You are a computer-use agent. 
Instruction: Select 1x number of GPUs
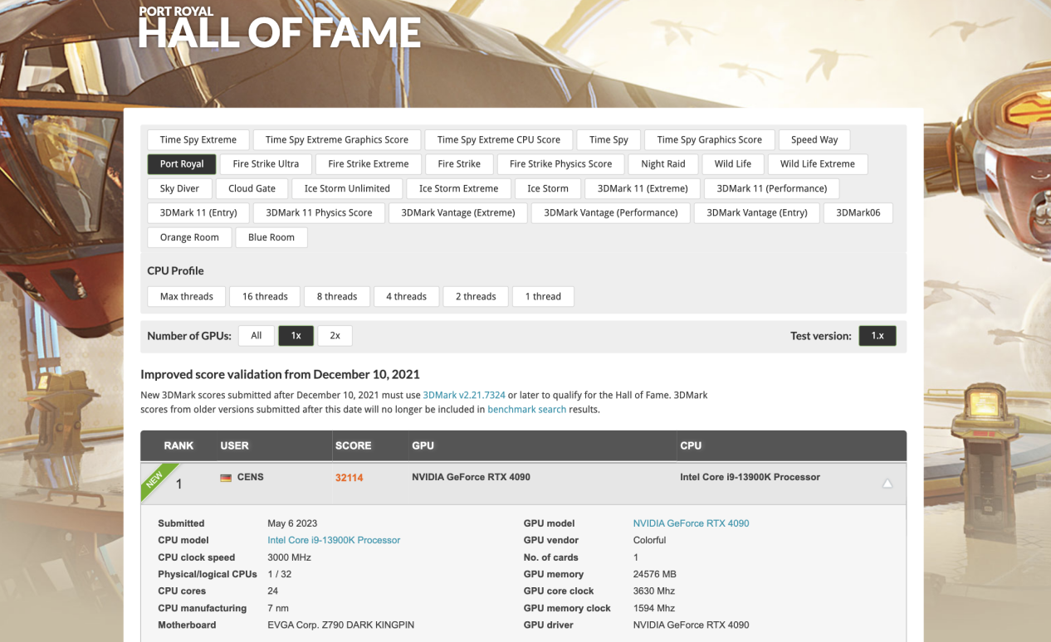[296, 336]
